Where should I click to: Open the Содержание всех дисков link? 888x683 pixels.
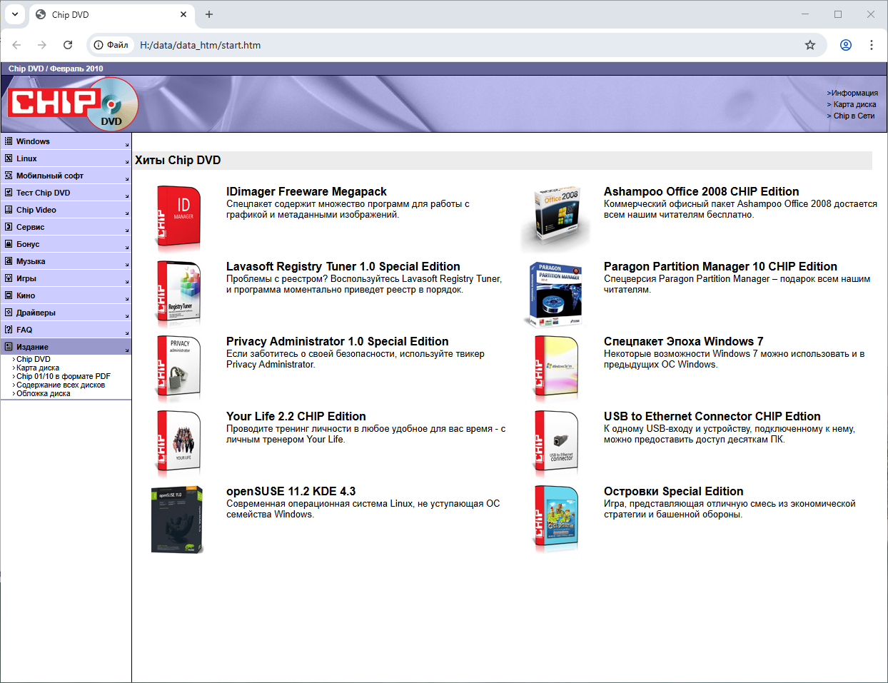[61, 385]
